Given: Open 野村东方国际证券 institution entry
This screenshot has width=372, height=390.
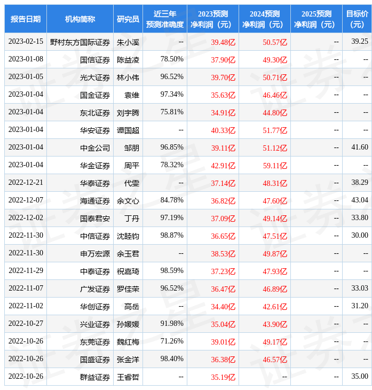Looking at the screenshot, I should coord(80,42).
